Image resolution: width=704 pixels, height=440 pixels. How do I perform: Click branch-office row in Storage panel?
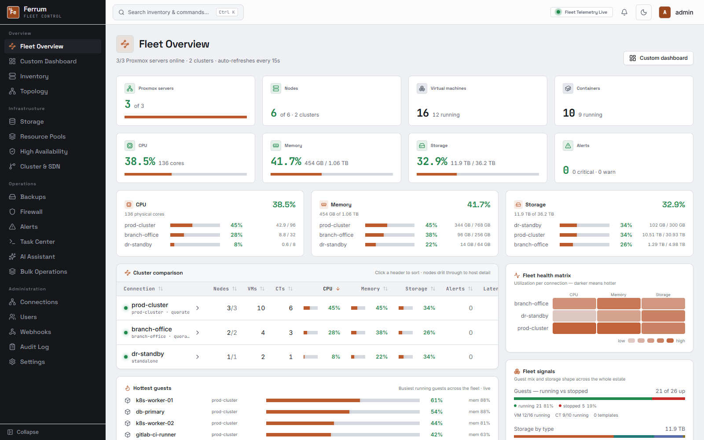599,245
